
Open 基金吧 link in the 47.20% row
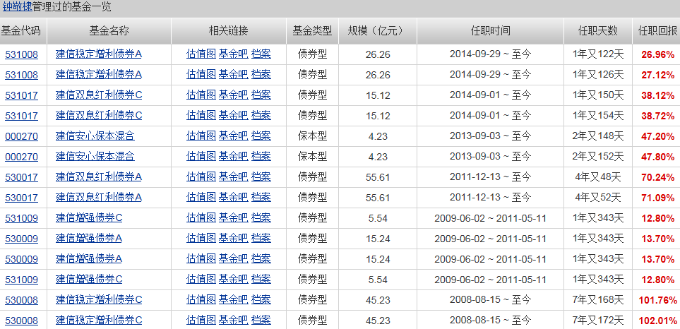(233, 136)
